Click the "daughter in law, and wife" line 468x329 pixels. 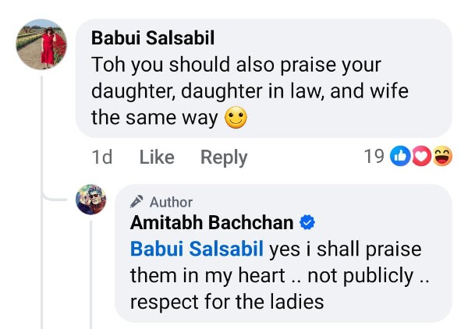(x=250, y=92)
